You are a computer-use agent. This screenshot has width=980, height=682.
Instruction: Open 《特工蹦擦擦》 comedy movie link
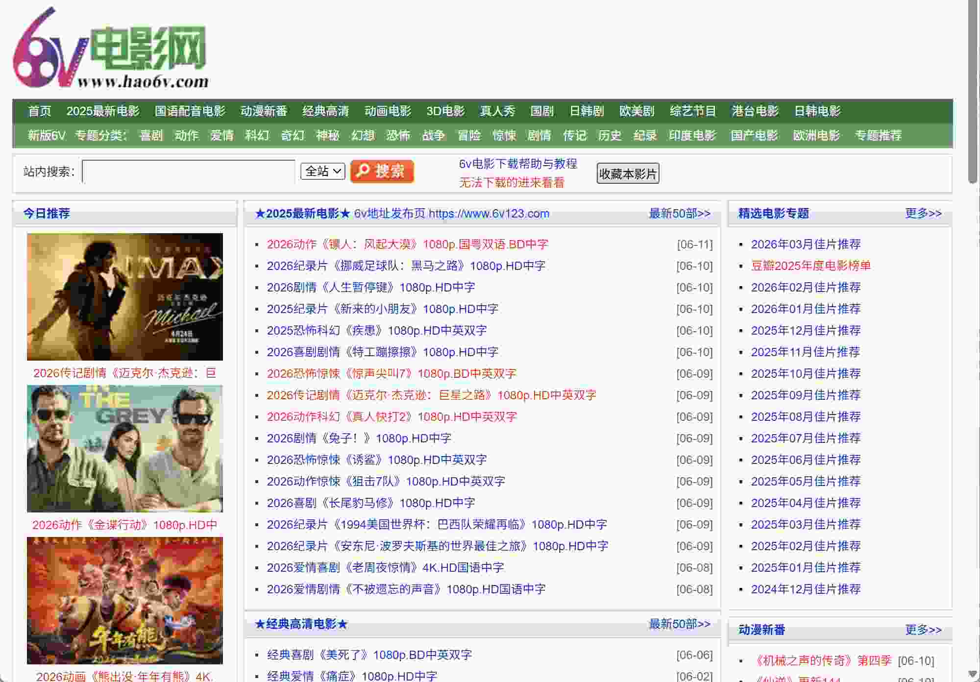383,352
